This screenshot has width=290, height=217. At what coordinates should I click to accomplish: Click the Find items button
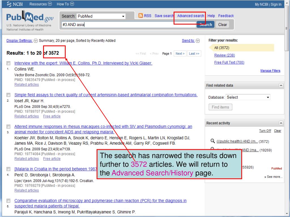point(220,107)
